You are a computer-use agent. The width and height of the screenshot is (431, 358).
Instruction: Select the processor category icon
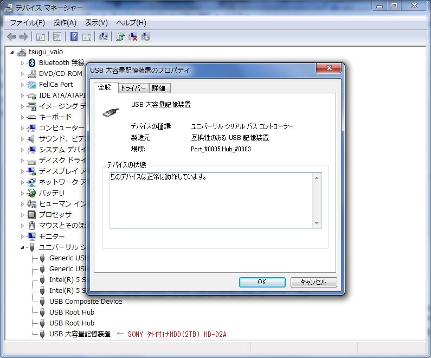click(x=32, y=214)
